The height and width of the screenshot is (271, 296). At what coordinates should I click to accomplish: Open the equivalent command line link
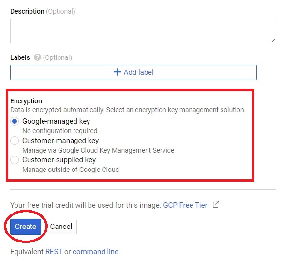tap(95, 252)
